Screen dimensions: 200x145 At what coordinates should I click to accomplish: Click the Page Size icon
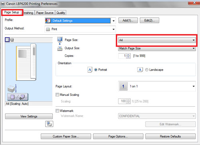point(60,40)
